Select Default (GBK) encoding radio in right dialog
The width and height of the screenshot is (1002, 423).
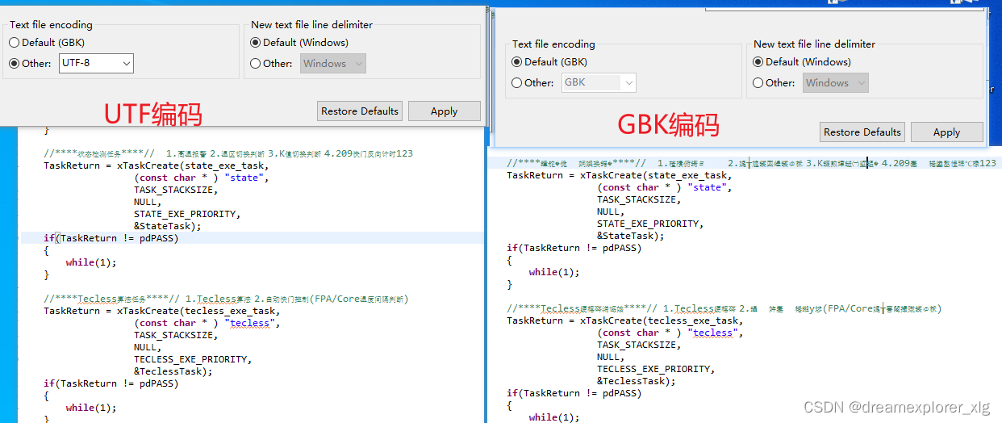[517, 62]
